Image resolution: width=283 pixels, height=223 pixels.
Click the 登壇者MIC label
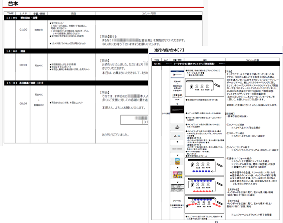[x=39, y=105]
